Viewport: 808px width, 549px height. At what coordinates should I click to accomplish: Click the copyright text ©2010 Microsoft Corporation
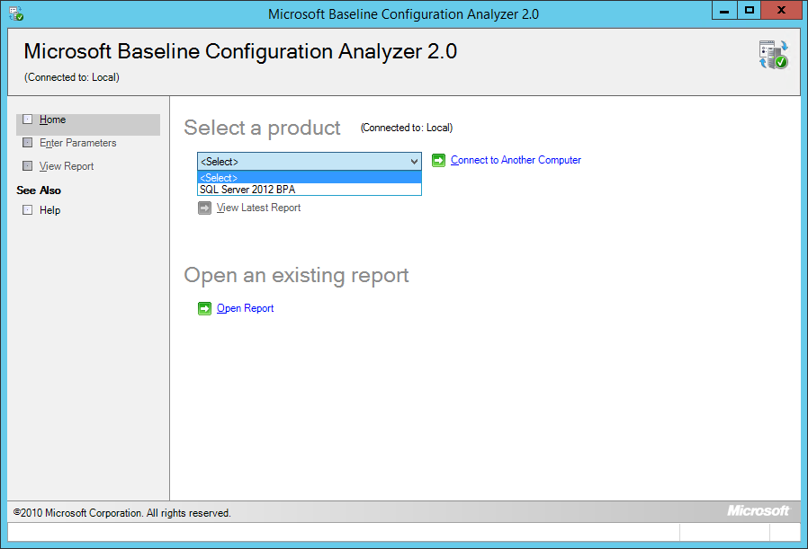122,513
